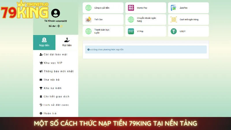Click the QR code scan icon
This screenshot has width=231, height=130.
(x=174, y=19)
